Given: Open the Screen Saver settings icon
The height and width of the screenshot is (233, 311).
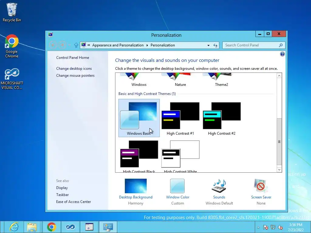Looking at the screenshot, I should [x=261, y=186].
